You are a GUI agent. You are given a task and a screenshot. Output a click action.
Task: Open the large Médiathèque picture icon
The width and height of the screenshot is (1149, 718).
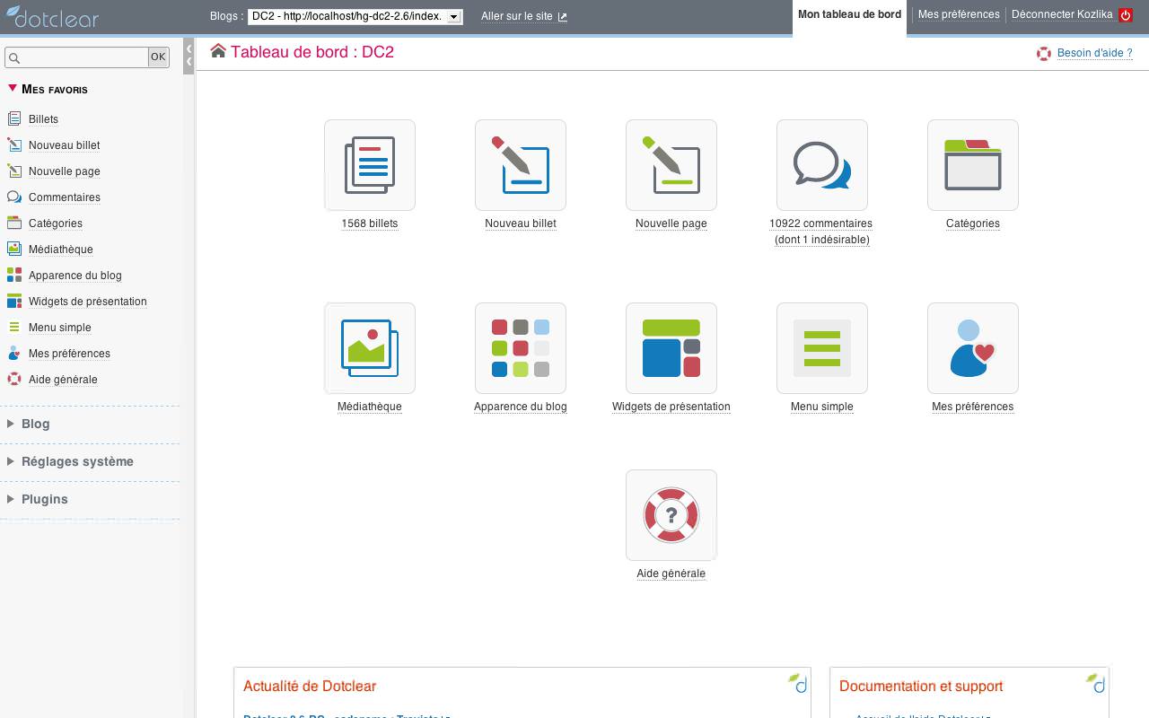coord(369,348)
